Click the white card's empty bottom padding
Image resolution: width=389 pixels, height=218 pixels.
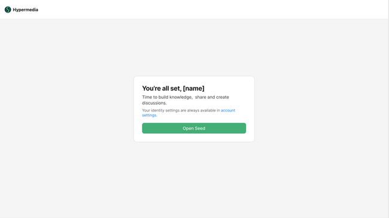(194, 138)
